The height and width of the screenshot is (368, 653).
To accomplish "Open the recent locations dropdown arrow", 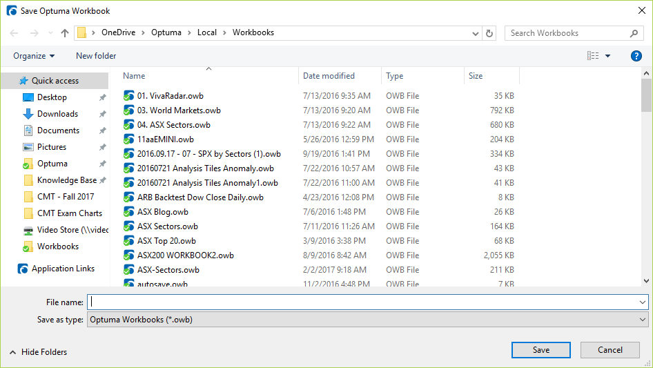I will pos(50,33).
